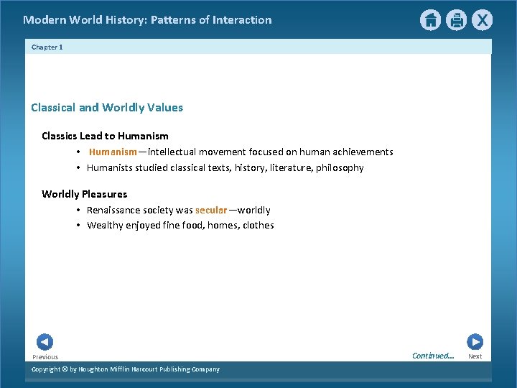The height and width of the screenshot is (388, 517).
Task: Click the bullet Wealthy enjoyed fine food
Action: click(x=180, y=226)
